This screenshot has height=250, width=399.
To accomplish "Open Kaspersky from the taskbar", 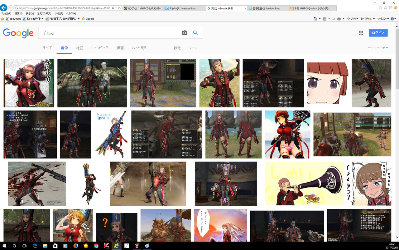I will click(x=106, y=246).
